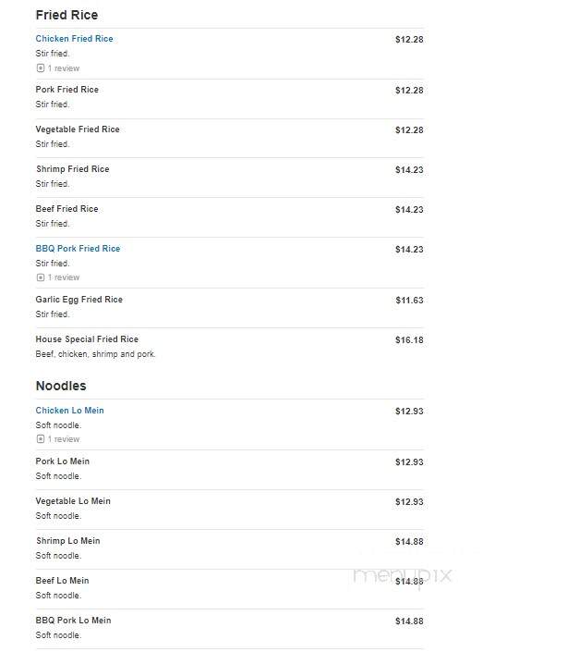Click the Noodles section heading
This screenshot has width=568, height=652.
(x=61, y=386)
